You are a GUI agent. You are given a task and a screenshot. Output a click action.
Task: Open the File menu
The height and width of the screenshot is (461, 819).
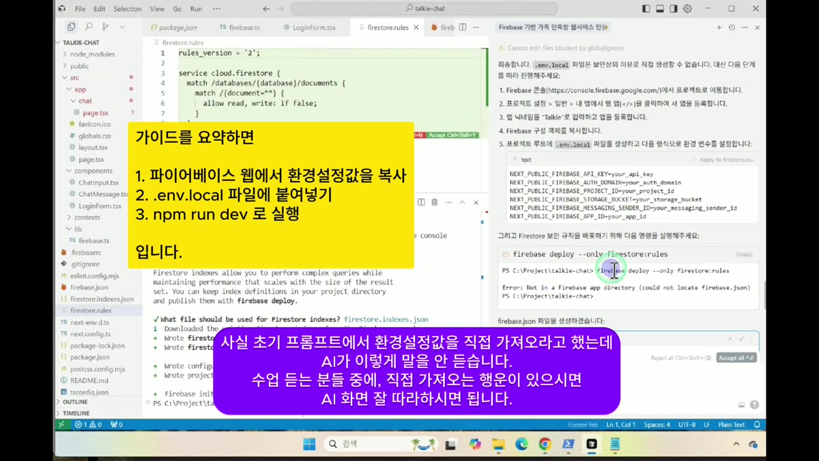pos(80,9)
